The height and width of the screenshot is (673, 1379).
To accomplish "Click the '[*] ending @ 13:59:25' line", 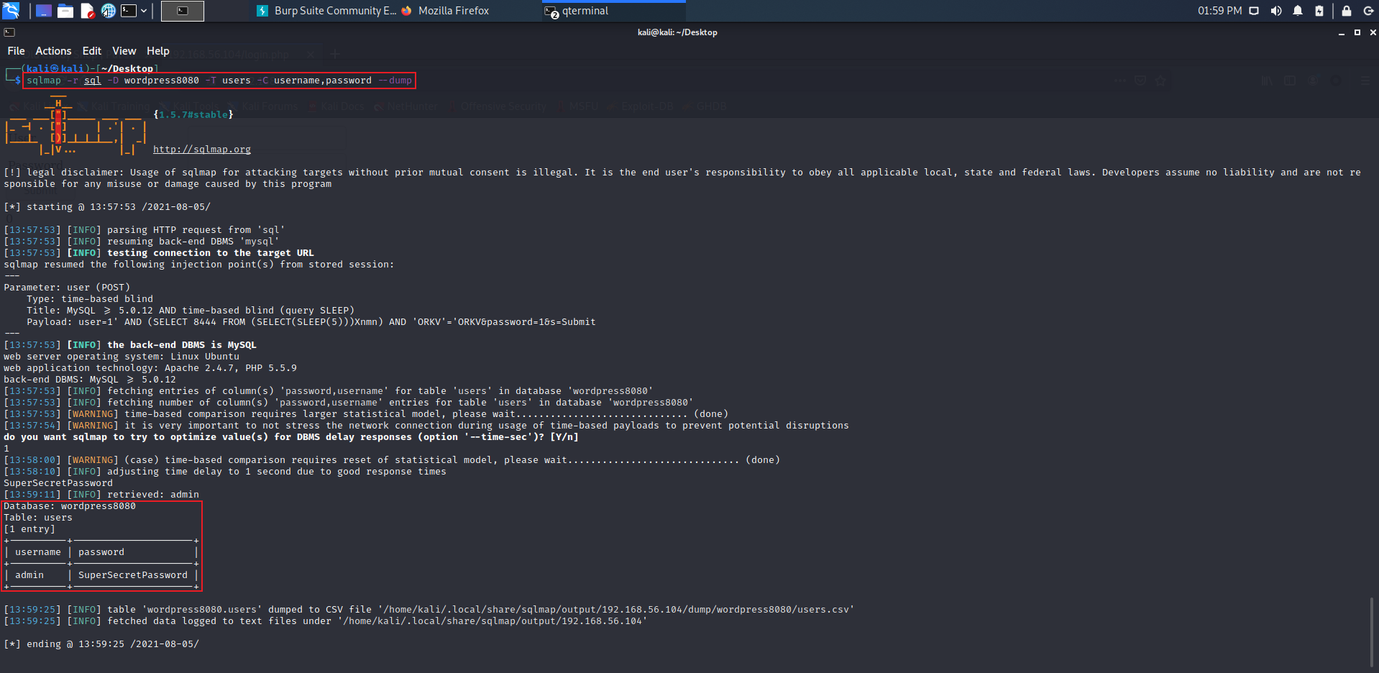I will coord(101,644).
